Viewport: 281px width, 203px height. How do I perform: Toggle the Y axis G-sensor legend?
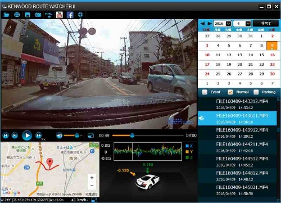pyautogui.click(x=189, y=152)
